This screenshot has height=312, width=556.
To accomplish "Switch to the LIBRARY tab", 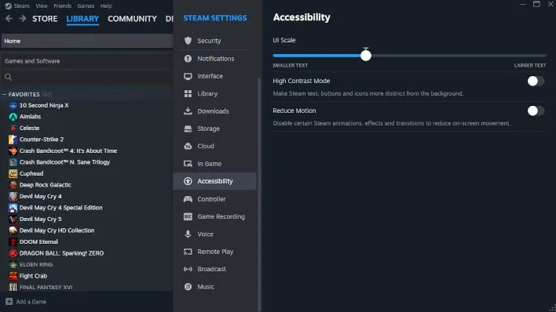I will (82, 19).
